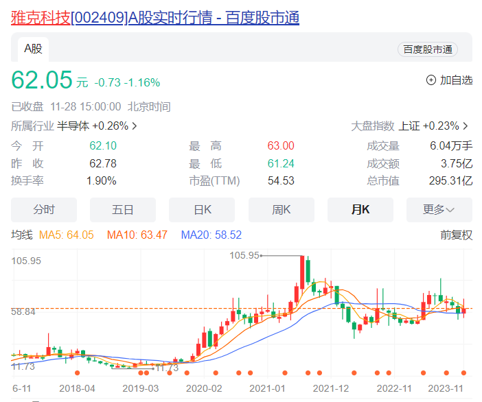
Task: Open the 雅克科技 A股实时行情 title link
Action: pyautogui.click(x=155, y=18)
